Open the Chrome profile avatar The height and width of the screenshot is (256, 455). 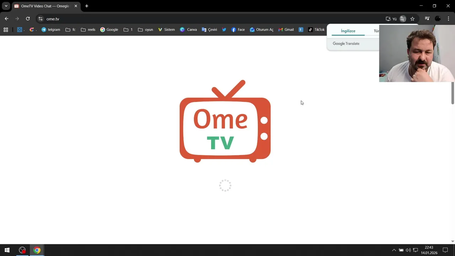click(438, 19)
